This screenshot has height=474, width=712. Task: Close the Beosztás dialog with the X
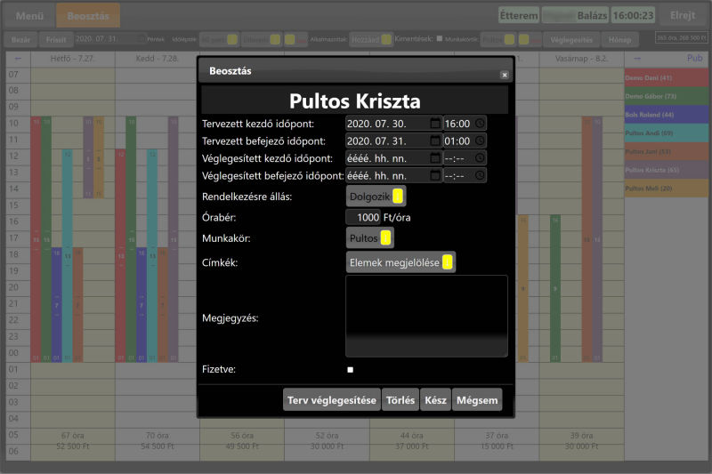[504, 76]
